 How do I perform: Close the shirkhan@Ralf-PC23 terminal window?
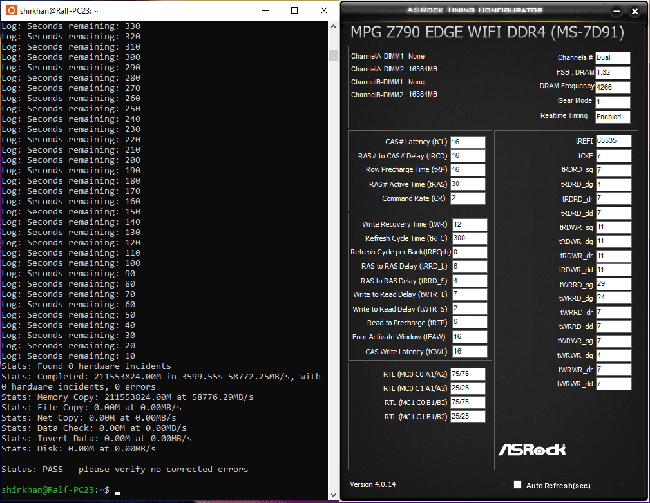(x=324, y=10)
